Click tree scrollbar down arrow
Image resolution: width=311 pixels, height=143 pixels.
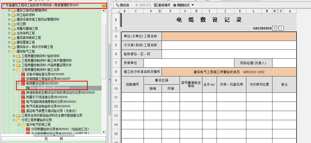click(103, 132)
